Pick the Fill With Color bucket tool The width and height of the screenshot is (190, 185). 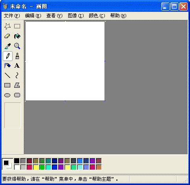tap(17, 36)
